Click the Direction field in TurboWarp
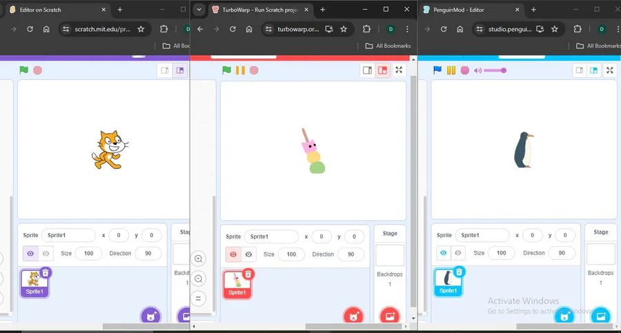The image size is (621, 333). [351, 254]
